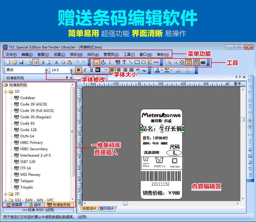This screenshot has height=222, width=256.
Task: Click the vertical canvas scrollbar thumb
Action: click(243, 119)
